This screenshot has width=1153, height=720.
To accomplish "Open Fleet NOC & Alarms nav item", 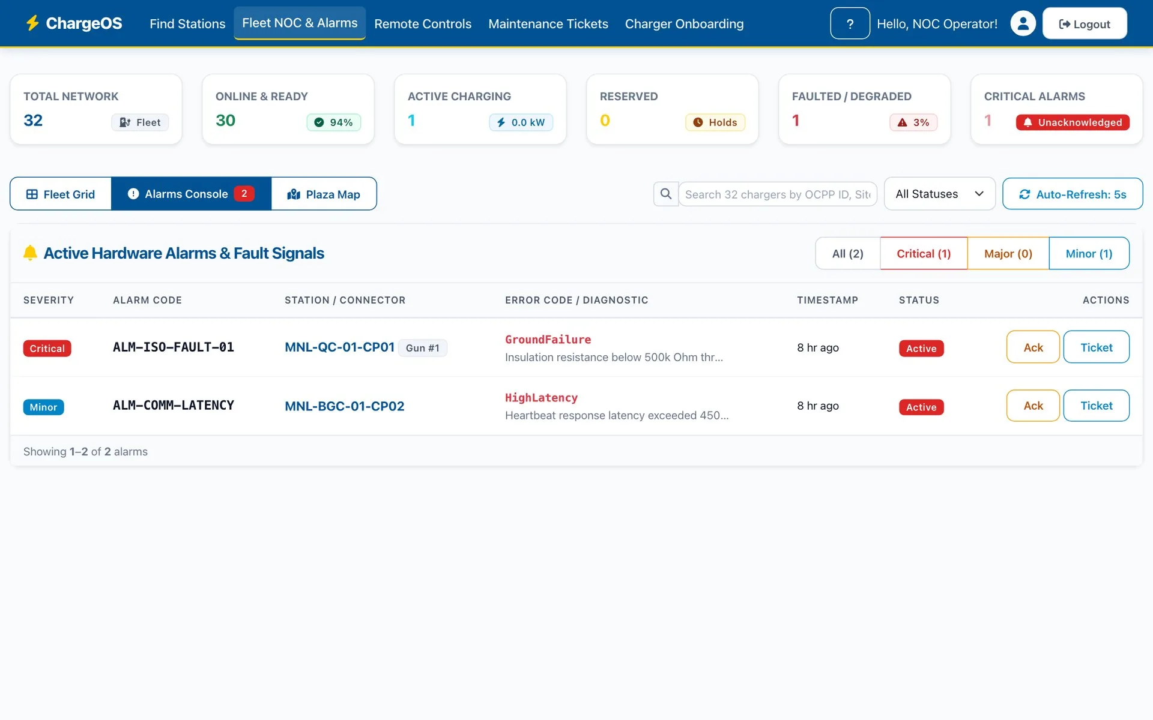I will 300,23.
